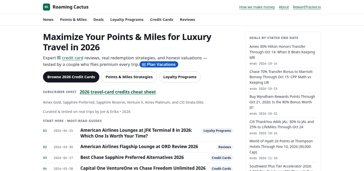Open 2026 travel-card credits cheat sheet
Image resolution: width=364 pixels, height=171 pixels.
[x=118, y=92]
